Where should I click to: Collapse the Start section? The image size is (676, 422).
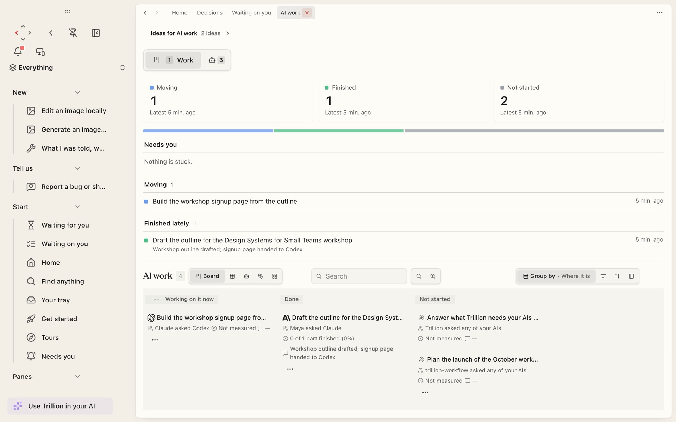(77, 207)
